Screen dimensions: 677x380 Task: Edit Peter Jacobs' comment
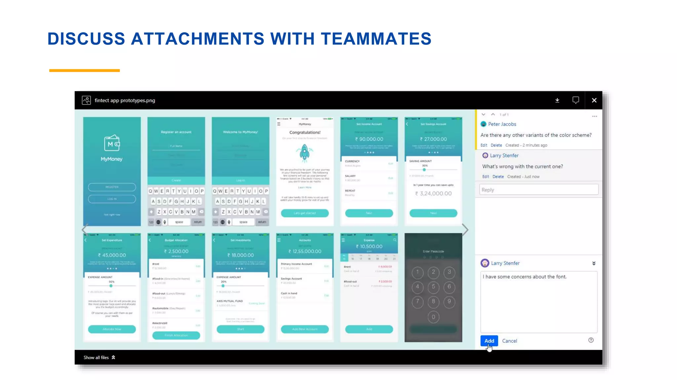point(484,145)
